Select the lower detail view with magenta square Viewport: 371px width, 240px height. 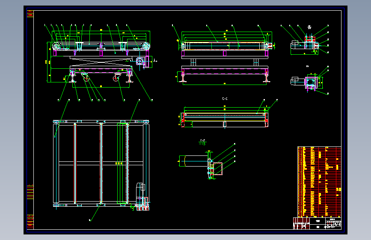306,82
